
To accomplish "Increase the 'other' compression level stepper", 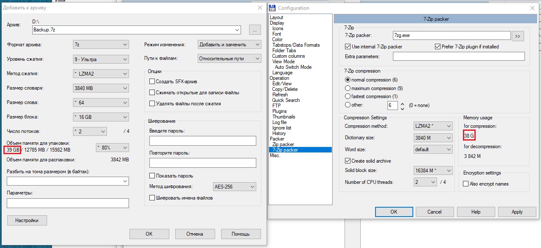I will pyautogui.click(x=402, y=103).
